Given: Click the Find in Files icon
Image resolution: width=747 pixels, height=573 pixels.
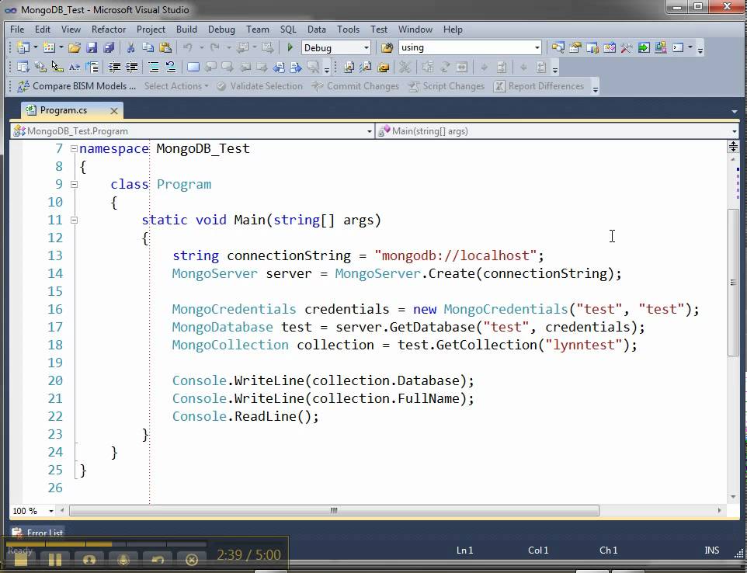Looking at the screenshot, I should tap(387, 47).
